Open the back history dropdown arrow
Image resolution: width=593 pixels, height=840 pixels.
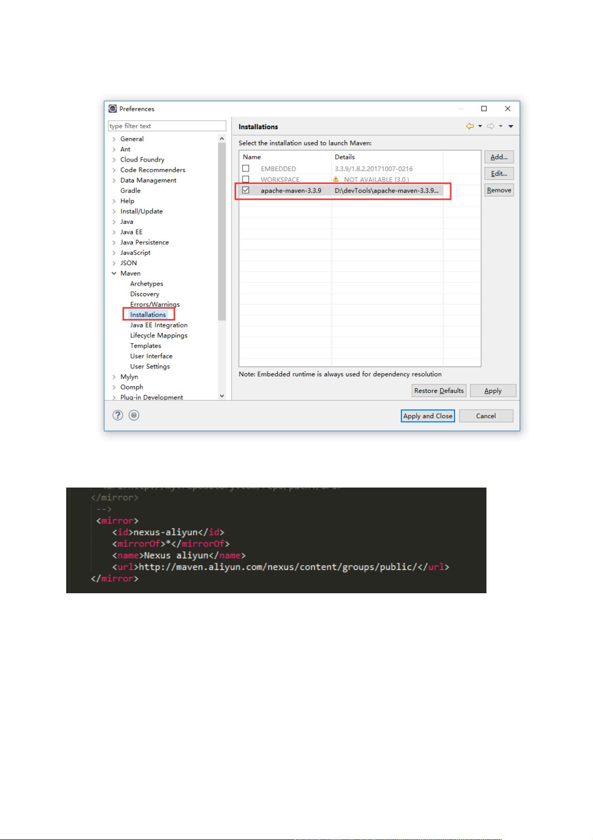[x=480, y=127]
